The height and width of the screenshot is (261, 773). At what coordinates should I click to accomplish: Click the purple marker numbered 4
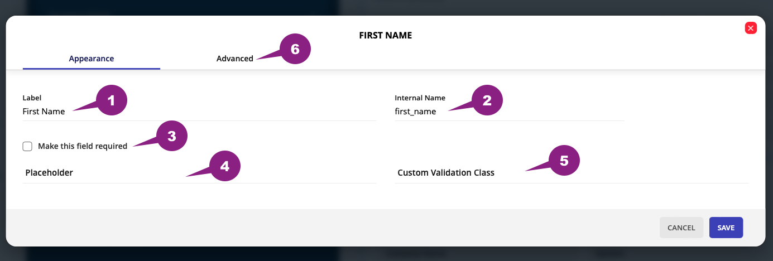[x=224, y=166]
